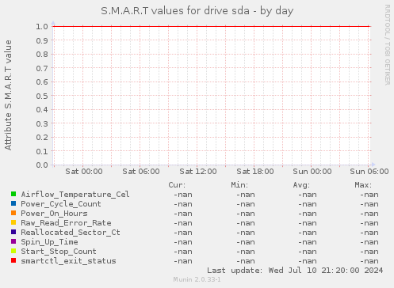Image resolution: width=394 pixels, height=288 pixels.
Task: Click the Max -nan value for smartctl_exit_status
Action: pos(369,261)
